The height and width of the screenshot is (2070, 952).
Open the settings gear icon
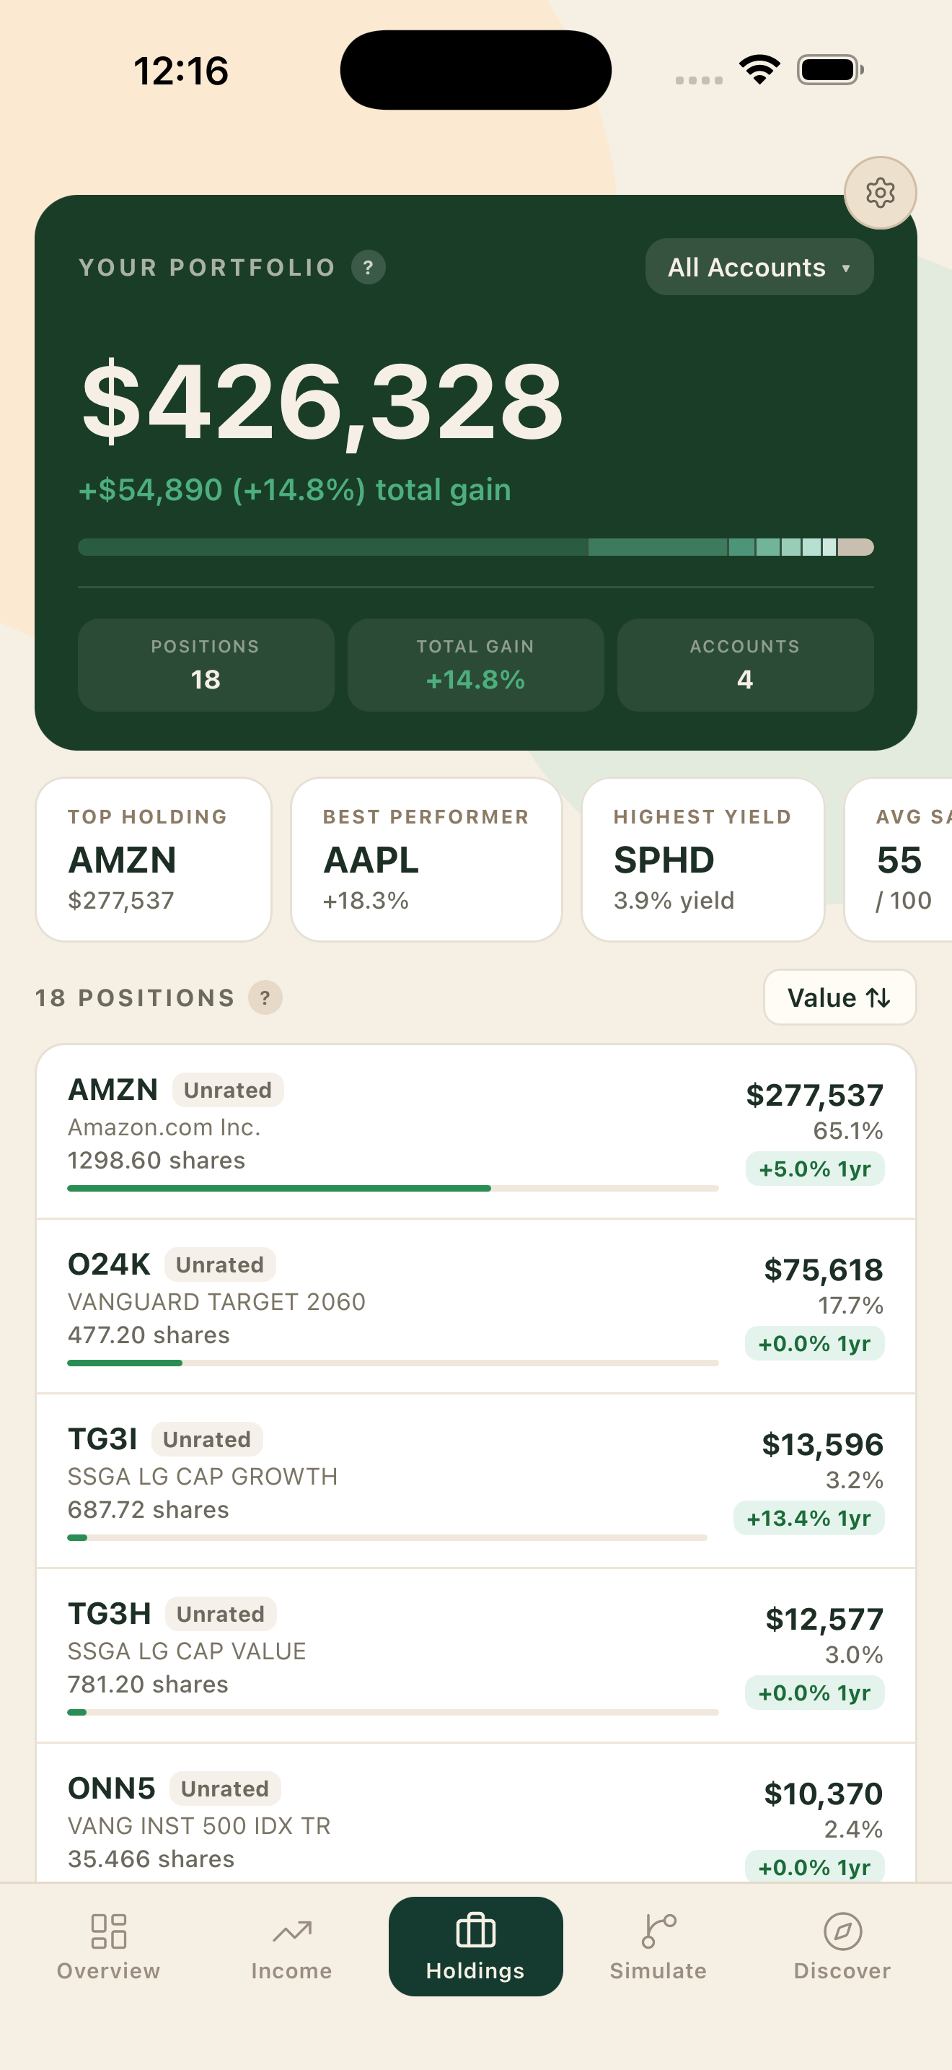880,193
